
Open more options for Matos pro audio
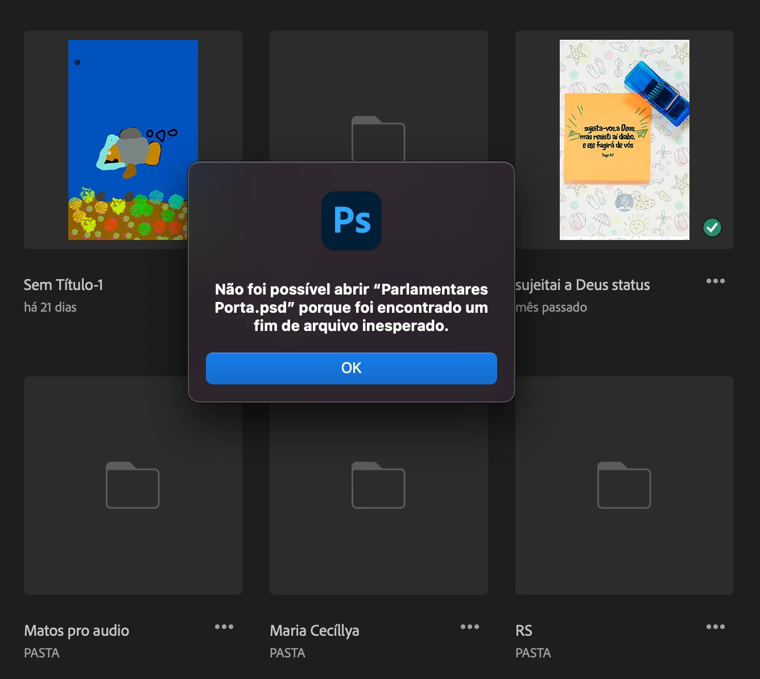(224, 627)
